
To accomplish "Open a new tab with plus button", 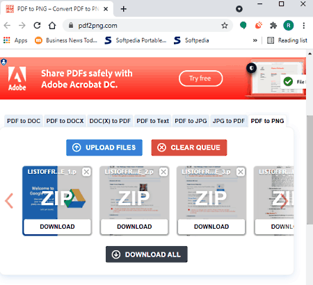I will (124, 9).
